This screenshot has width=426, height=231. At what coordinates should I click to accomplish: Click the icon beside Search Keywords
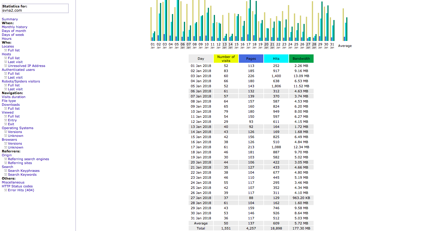pyautogui.click(x=5, y=175)
